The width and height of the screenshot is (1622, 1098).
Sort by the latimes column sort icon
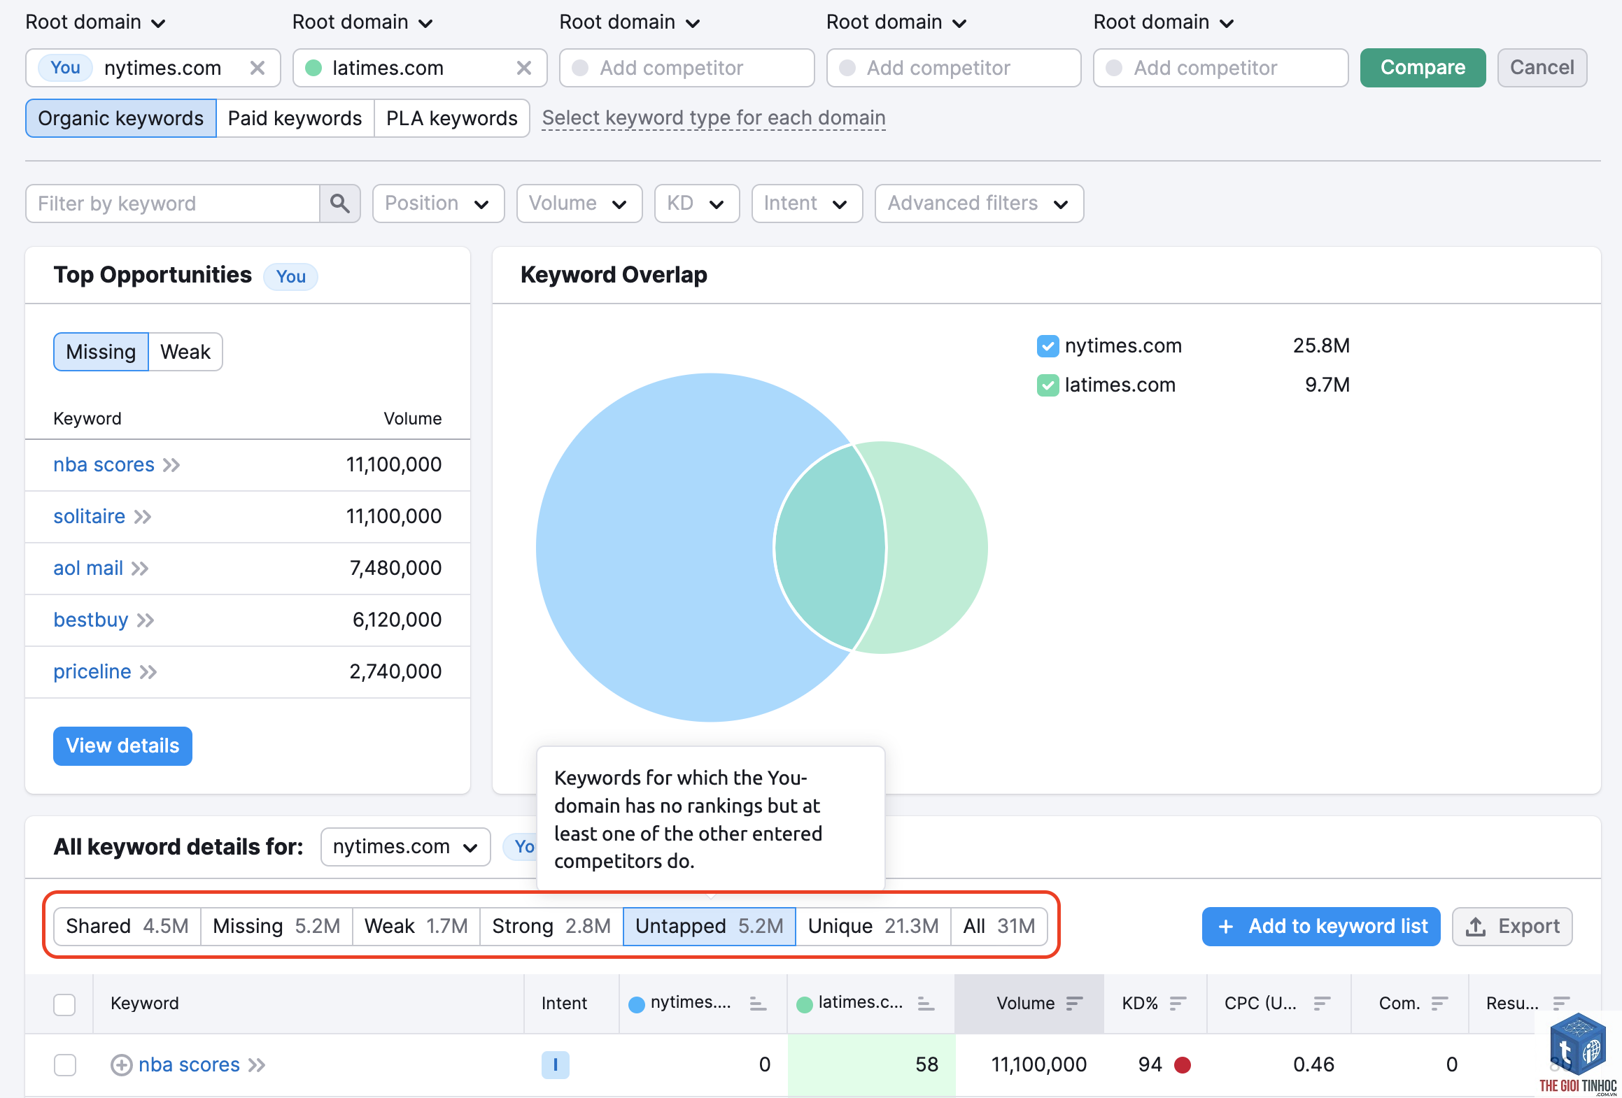926,1004
